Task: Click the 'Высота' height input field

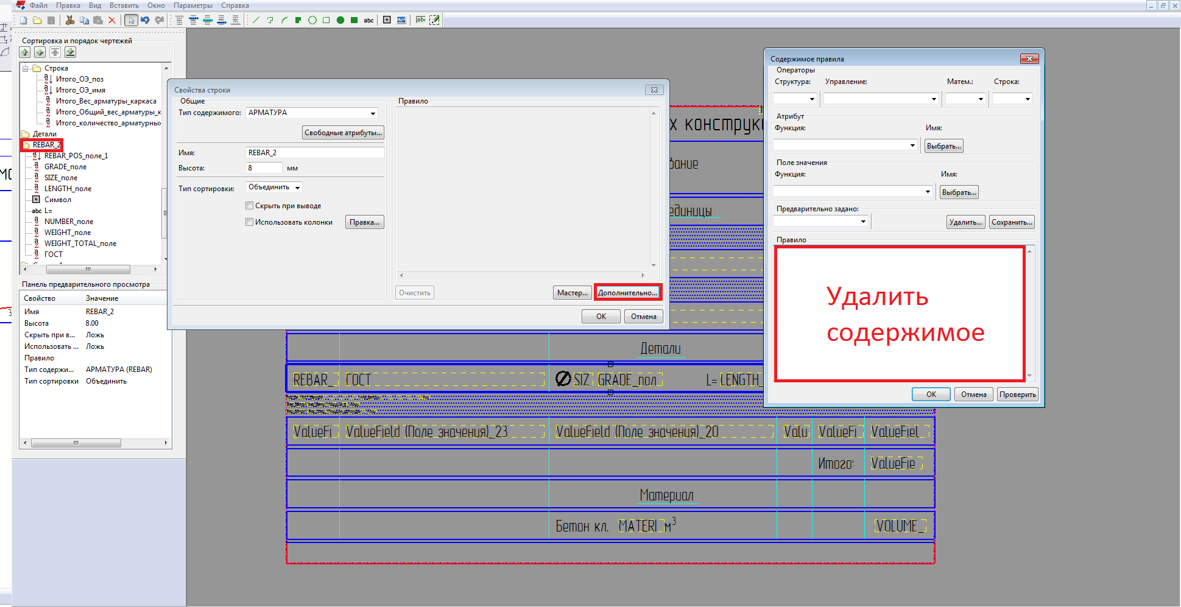Action: (264, 168)
